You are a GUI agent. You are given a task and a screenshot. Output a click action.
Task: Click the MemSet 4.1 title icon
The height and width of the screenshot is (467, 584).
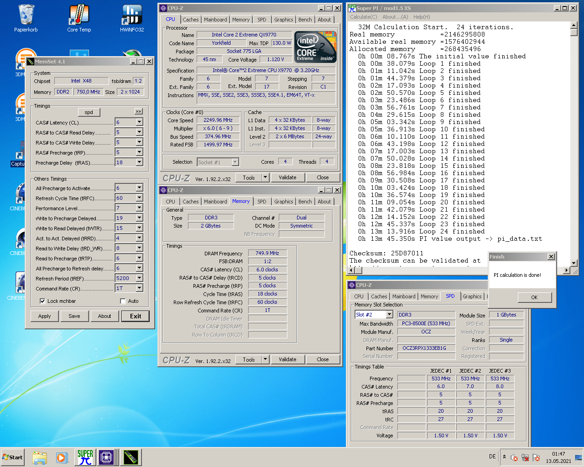point(31,61)
